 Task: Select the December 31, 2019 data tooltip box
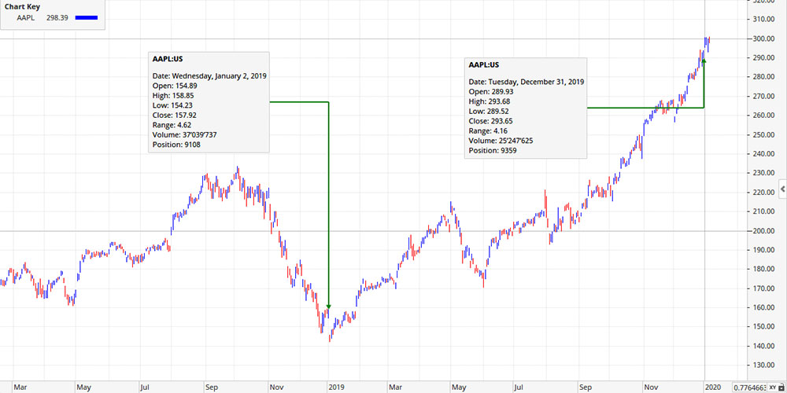525,106
